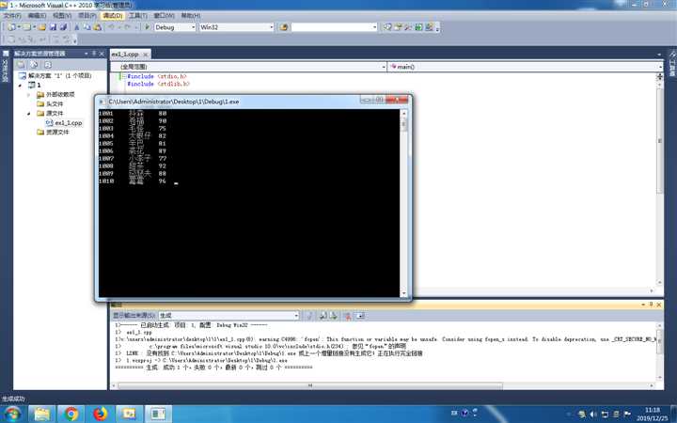Open File Explorer from taskbar
The height and width of the screenshot is (423, 677).
coord(42,414)
